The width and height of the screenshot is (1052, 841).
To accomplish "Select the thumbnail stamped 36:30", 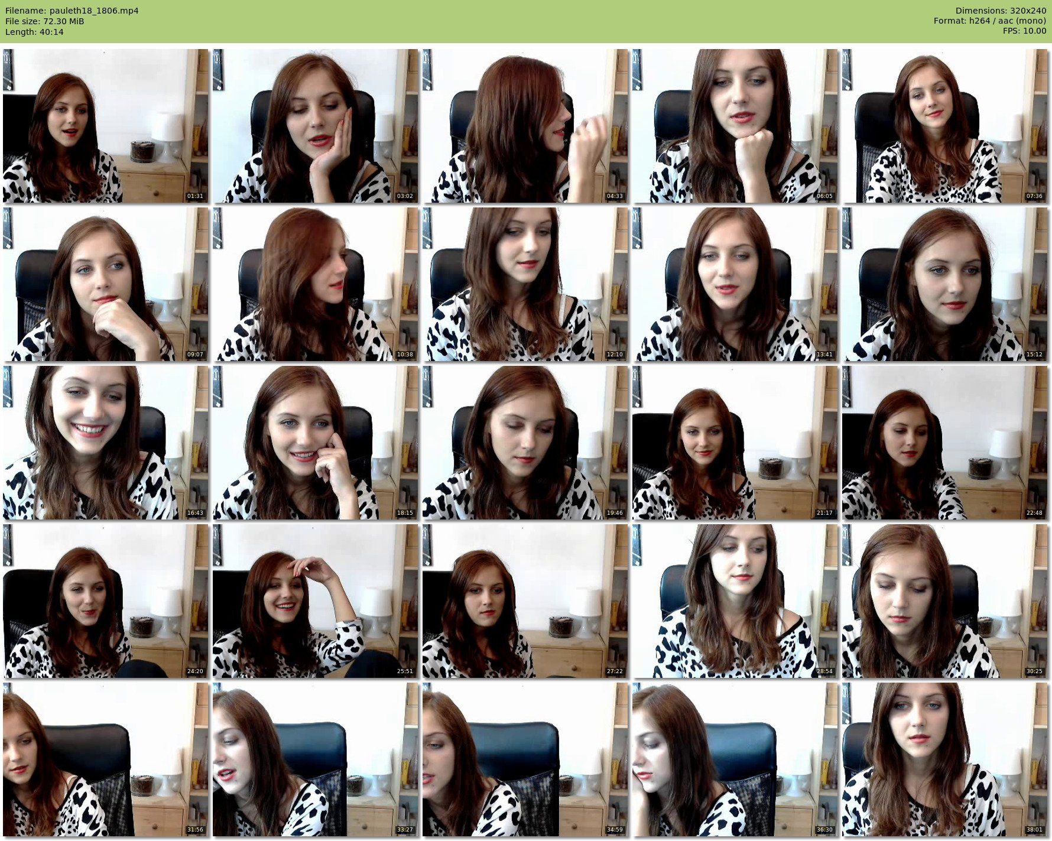I will tap(735, 759).
